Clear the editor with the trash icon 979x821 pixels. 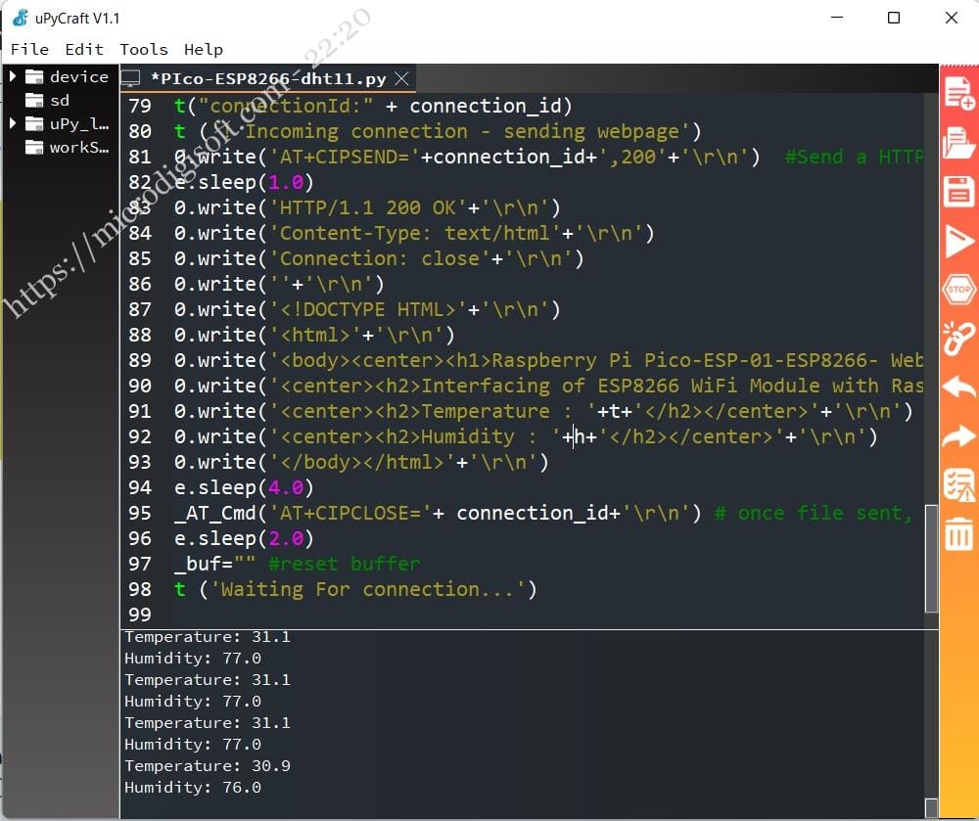click(x=957, y=532)
